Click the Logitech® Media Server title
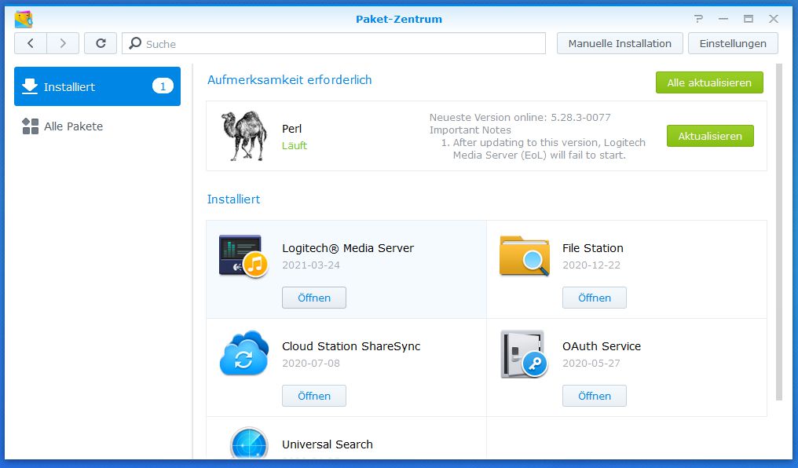 348,247
